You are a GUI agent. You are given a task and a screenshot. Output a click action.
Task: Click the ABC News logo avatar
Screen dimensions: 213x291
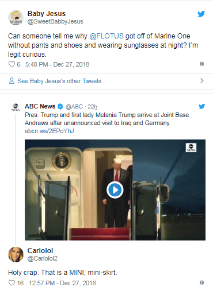tap(16, 107)
